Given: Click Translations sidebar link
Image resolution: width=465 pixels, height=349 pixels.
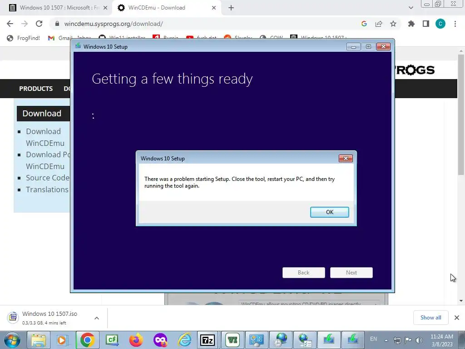Looking at the screenshot, I should (47, 189).
